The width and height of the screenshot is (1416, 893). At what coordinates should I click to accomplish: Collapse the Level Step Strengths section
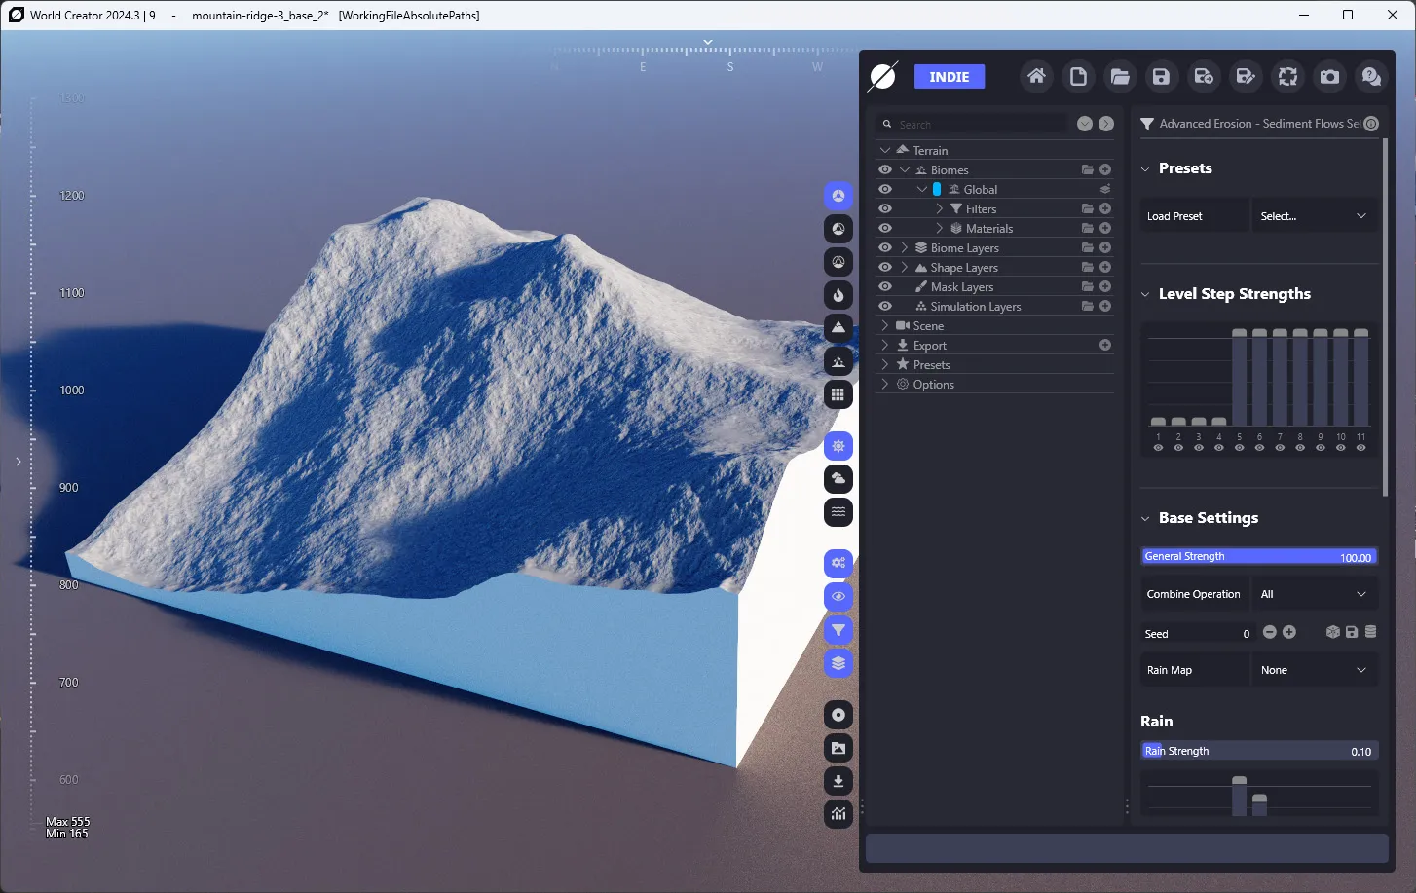click(1145, 294)
